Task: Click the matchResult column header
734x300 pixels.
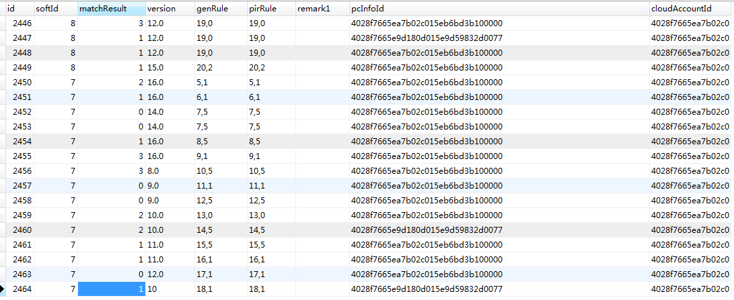Action: (112, 9)
